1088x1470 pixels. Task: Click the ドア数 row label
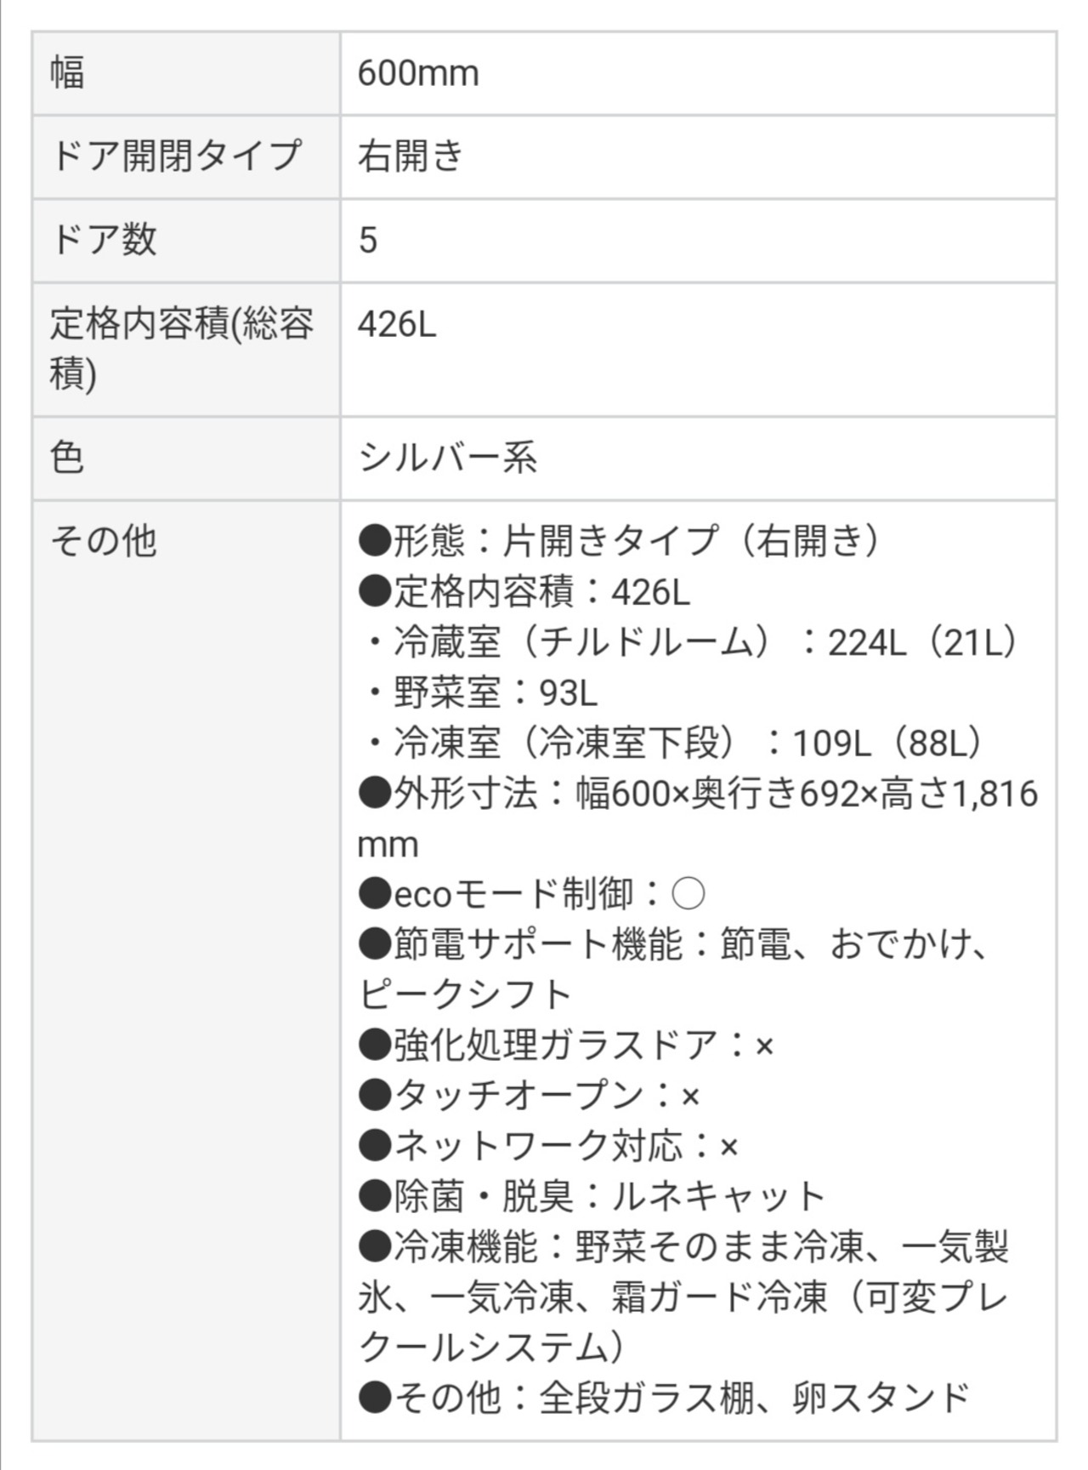coord(105,239)
